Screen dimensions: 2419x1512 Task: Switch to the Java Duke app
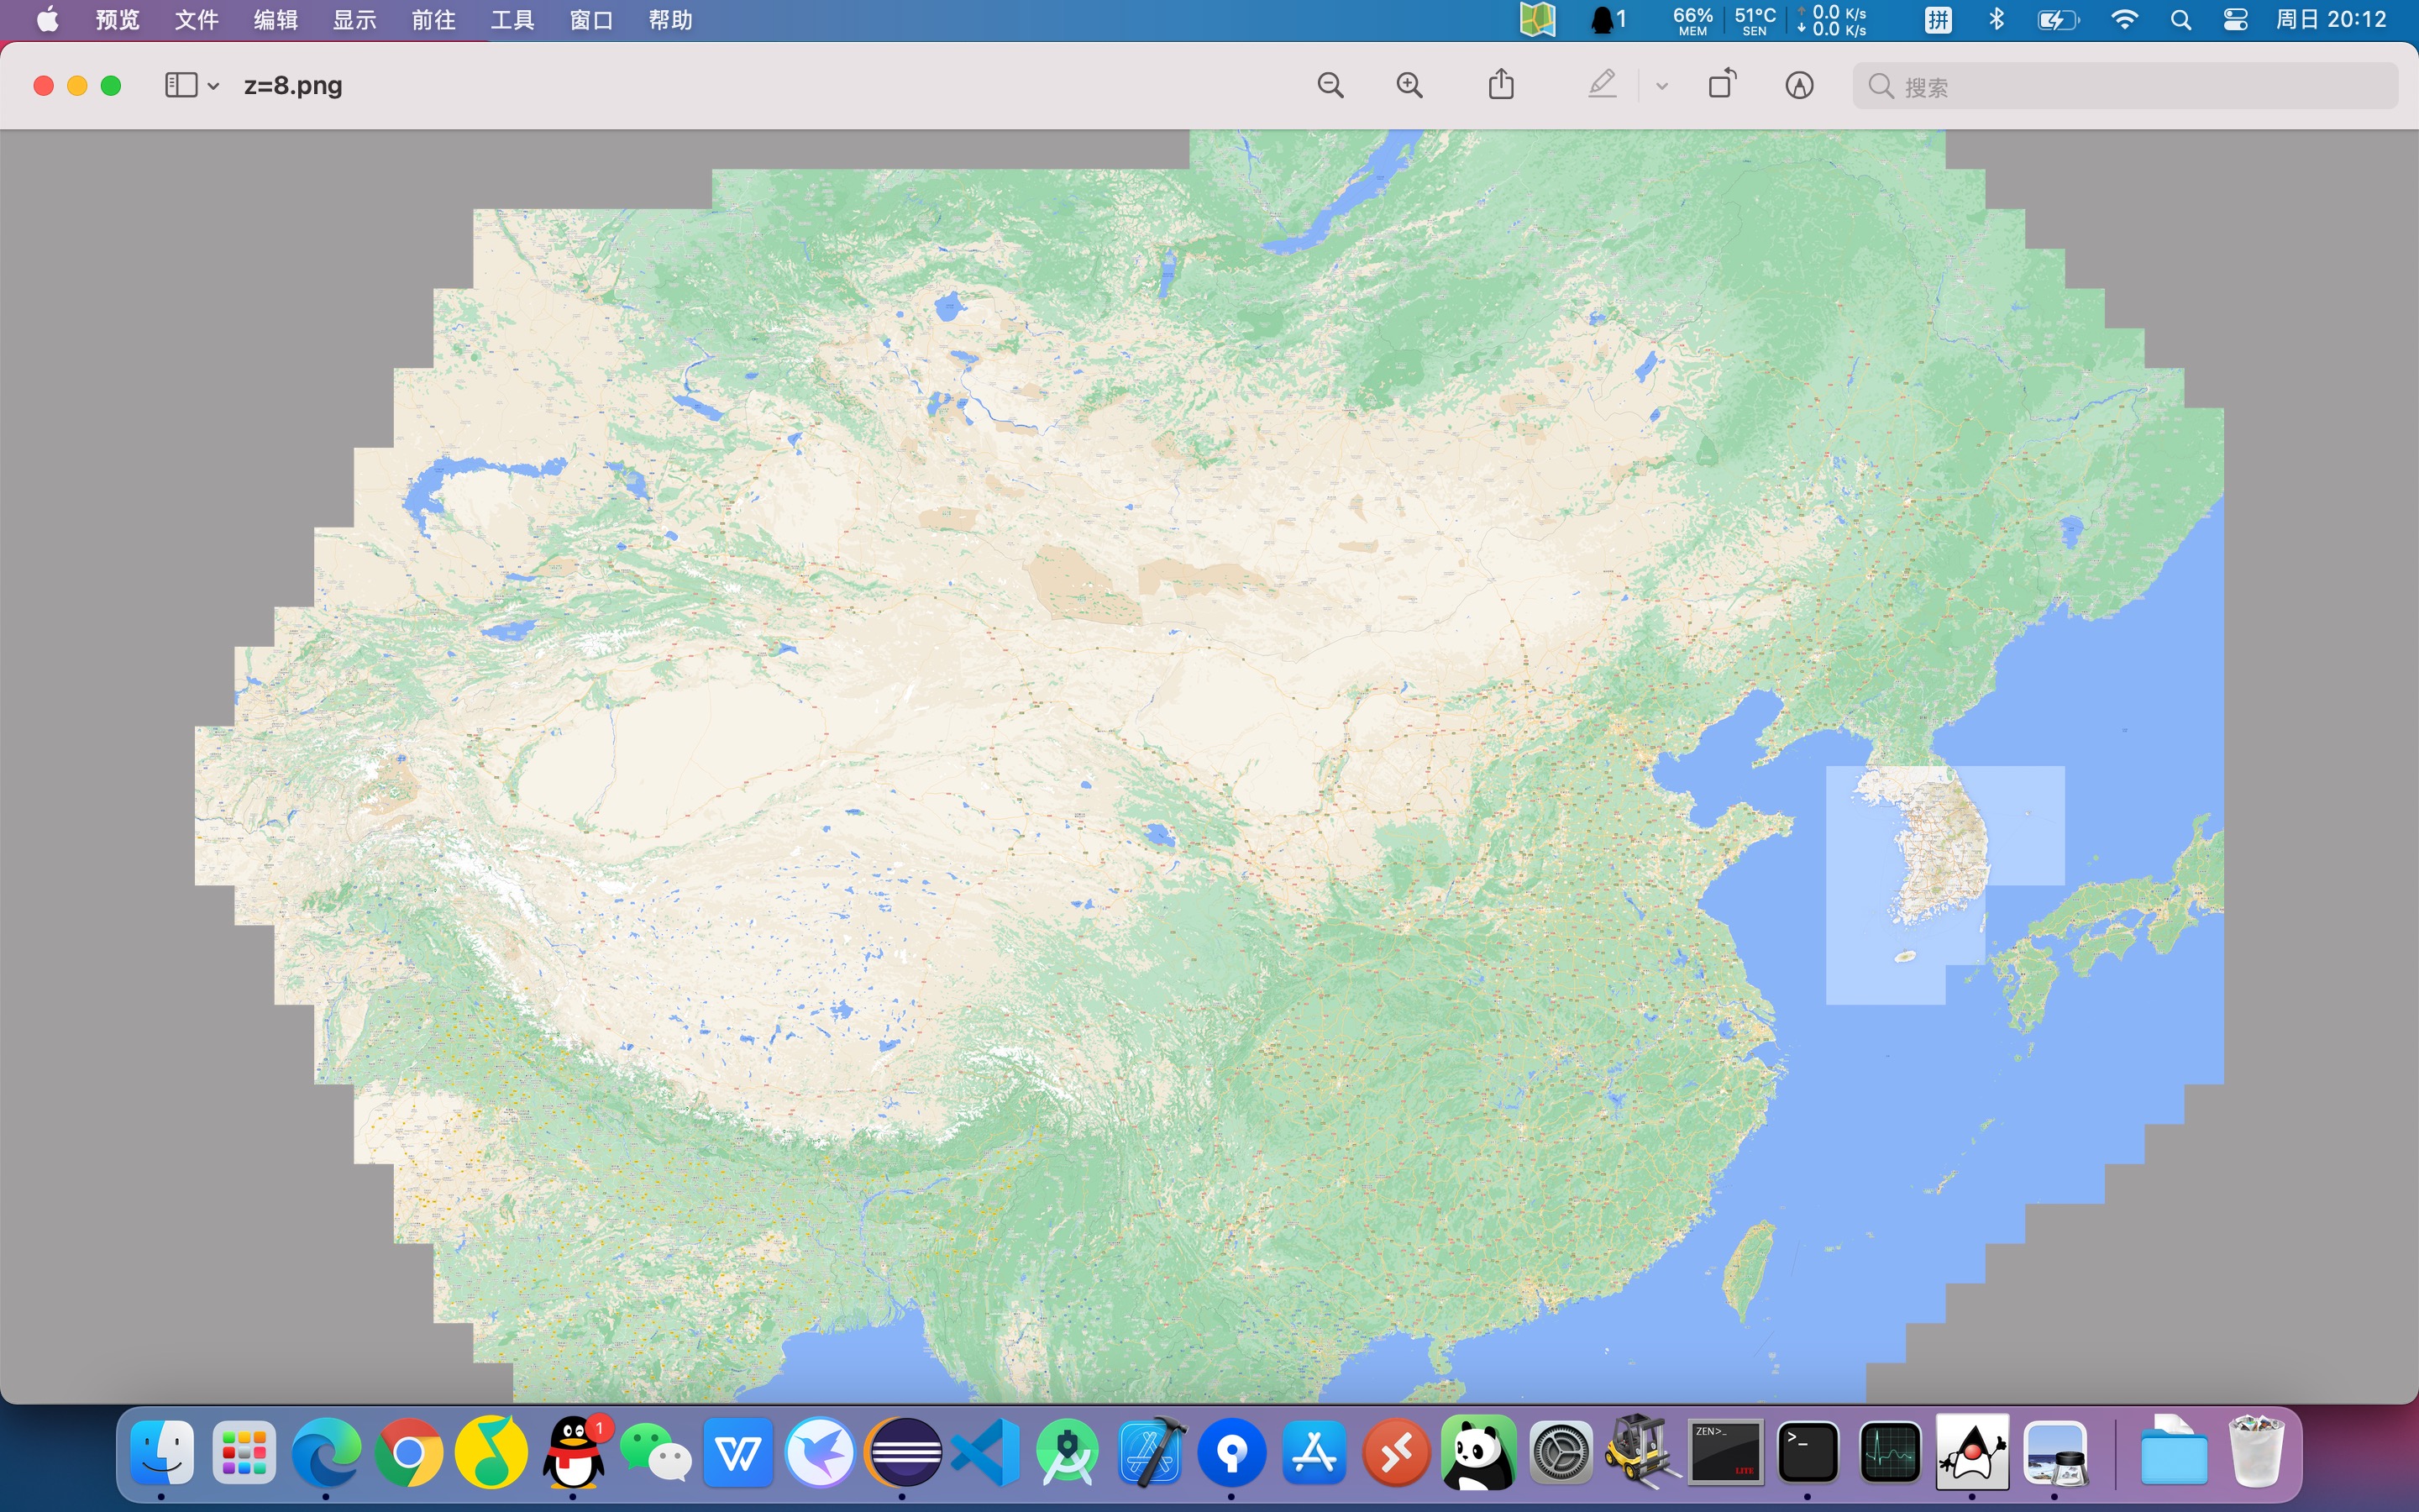[x=1972, y=1451]
